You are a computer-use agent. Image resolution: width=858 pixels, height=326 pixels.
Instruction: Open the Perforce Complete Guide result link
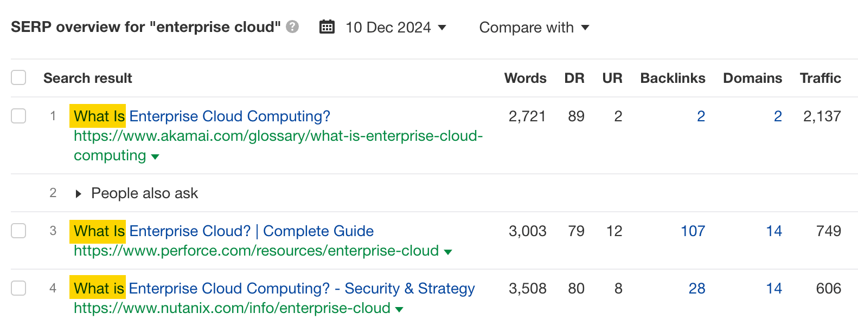click(x=222, y=231)
